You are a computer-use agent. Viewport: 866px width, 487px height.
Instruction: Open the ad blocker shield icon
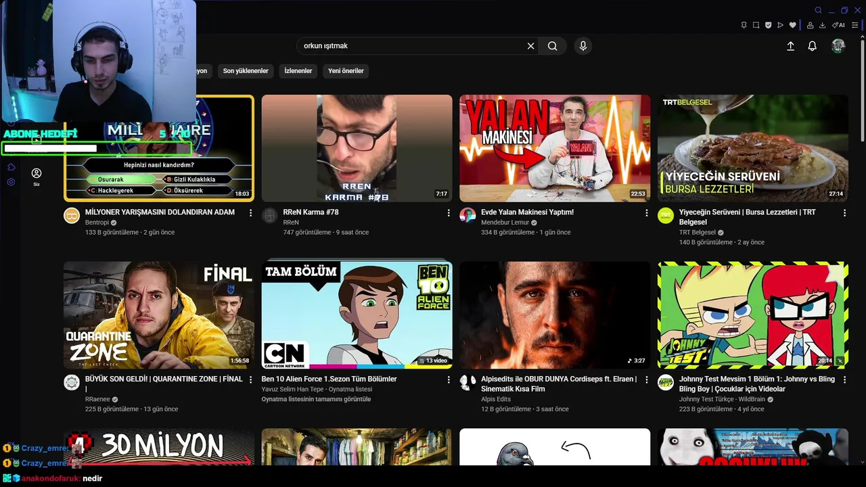[768, 25]
